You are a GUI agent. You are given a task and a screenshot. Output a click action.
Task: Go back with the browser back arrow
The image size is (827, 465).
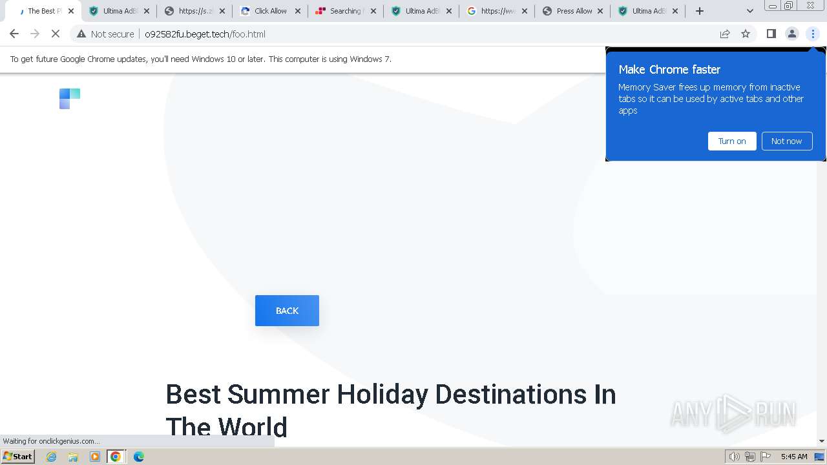tap(14, 34)
